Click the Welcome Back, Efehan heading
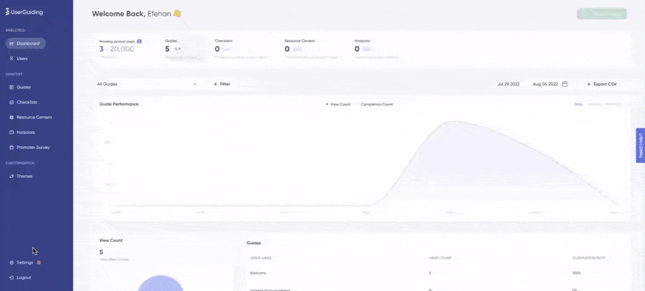 [x=136, y=14]
